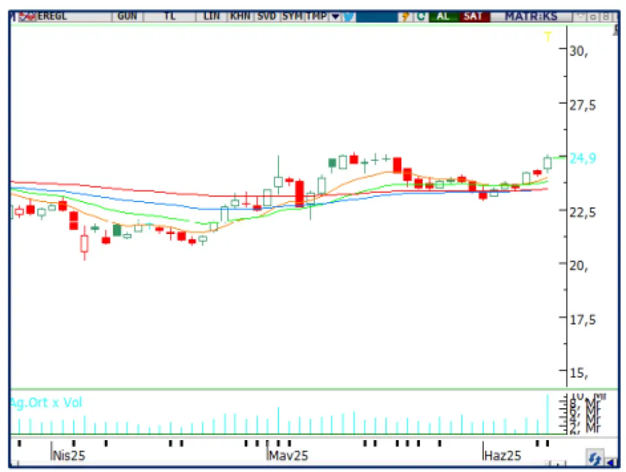Screen dimensions: 626x472
Task: Open the GUN period selector
Action: 127,16
